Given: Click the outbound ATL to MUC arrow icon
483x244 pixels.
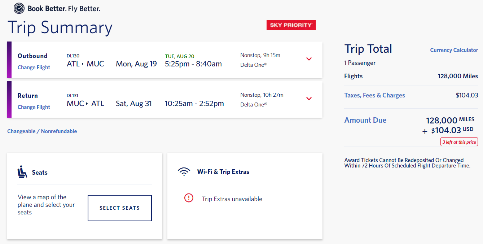Looking at the screenshot, I should (x=83, y=64).
